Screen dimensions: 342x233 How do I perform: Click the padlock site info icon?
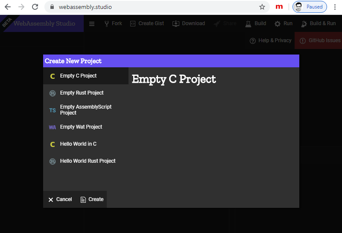[x=52, y=7]
